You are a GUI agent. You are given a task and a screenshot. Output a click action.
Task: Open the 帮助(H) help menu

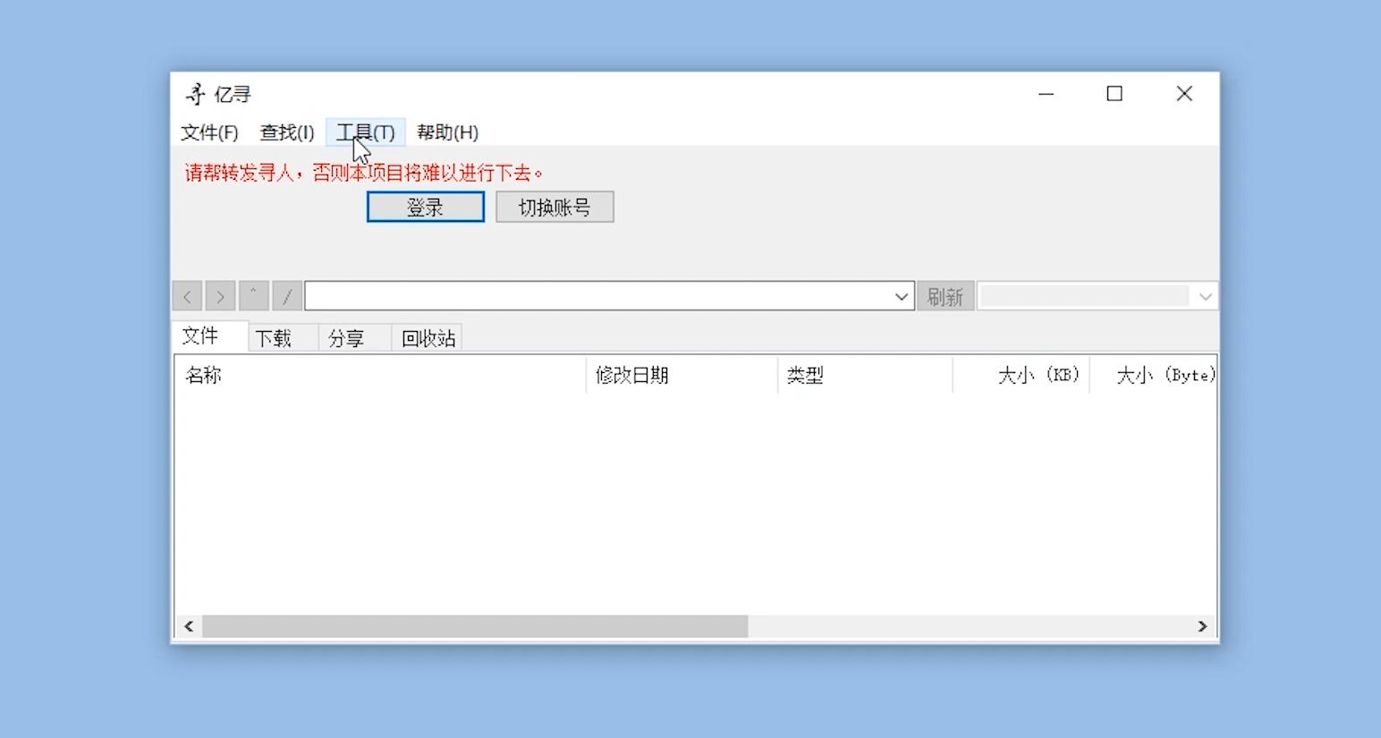(x=447, y=132)
